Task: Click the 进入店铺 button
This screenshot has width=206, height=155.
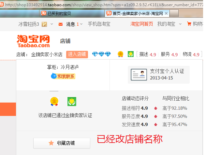Action: click(x=77, y=54)
